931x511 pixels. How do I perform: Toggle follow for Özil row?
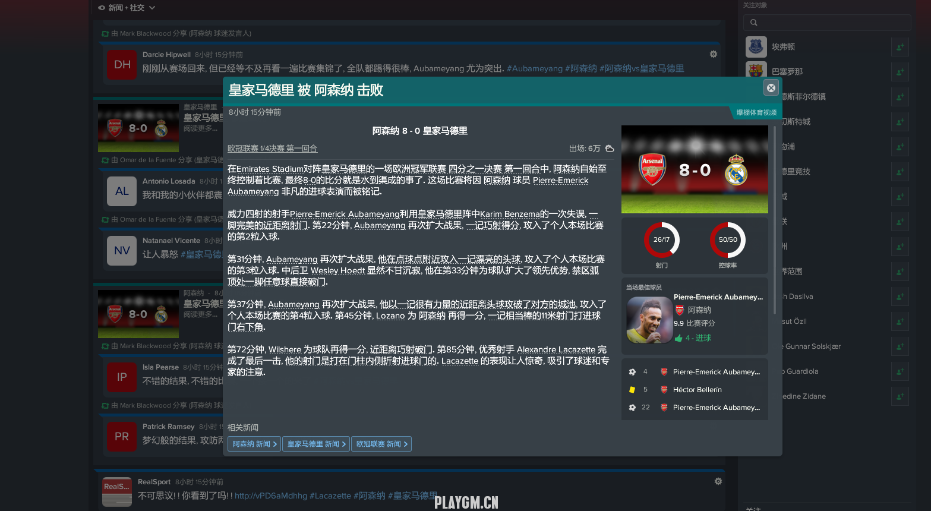tap(900, 321)
